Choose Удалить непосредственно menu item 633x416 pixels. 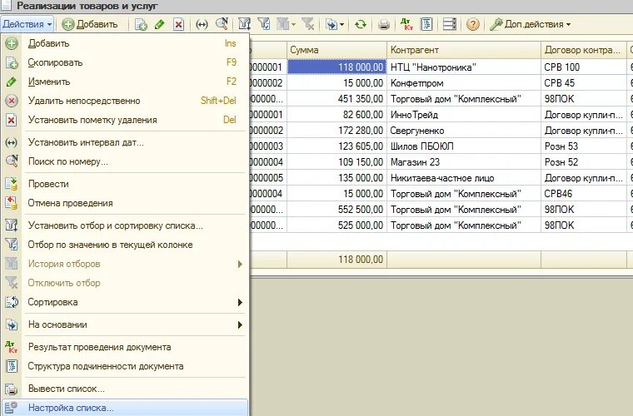[x=125, y=101]
